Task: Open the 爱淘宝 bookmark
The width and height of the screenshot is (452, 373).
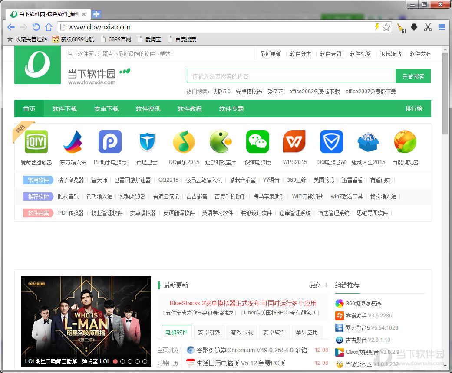Action: [149, 39]
